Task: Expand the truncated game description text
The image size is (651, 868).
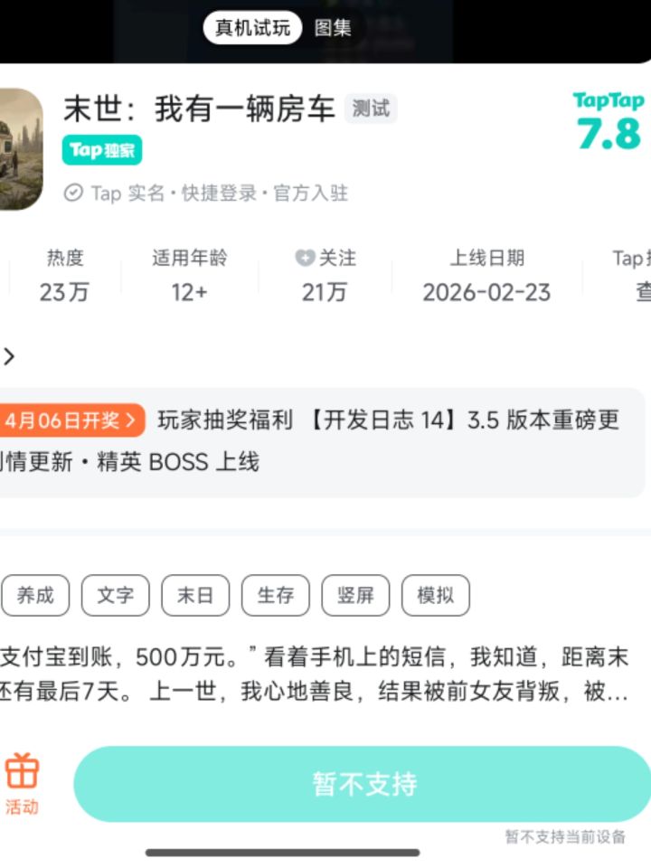Action: (x=314, y=674)
